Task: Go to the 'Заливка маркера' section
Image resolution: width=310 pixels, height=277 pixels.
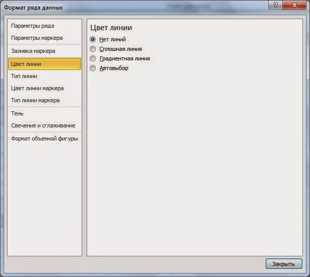Action: 45,51
